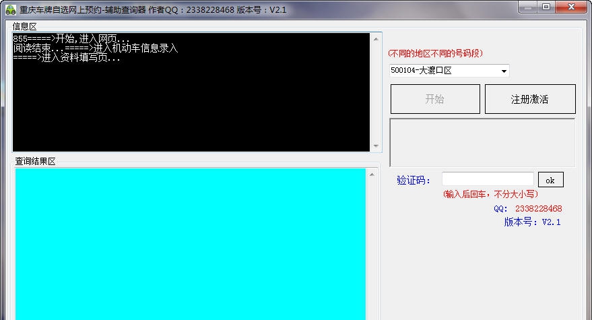This screenshot has height=320, width=592.
Task: Click down arrow of 信息区 scrollbar
Action: click(x=376, y=146)
